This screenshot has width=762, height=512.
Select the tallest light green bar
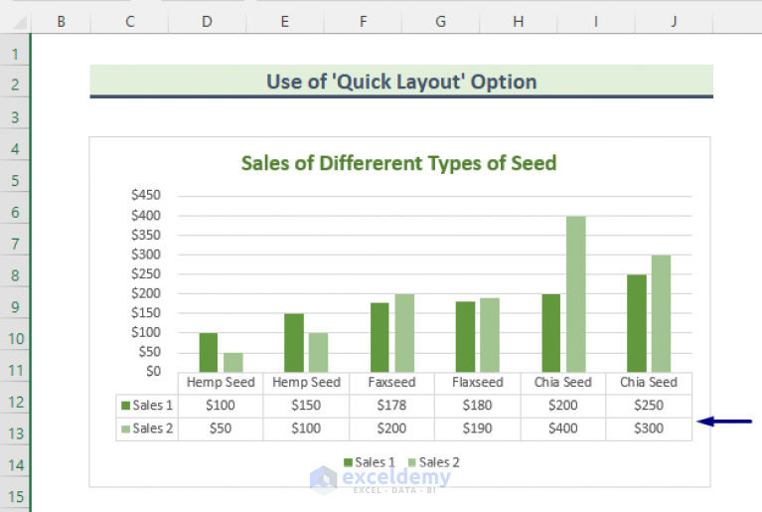pyautogui.click(x=576, y=294)
